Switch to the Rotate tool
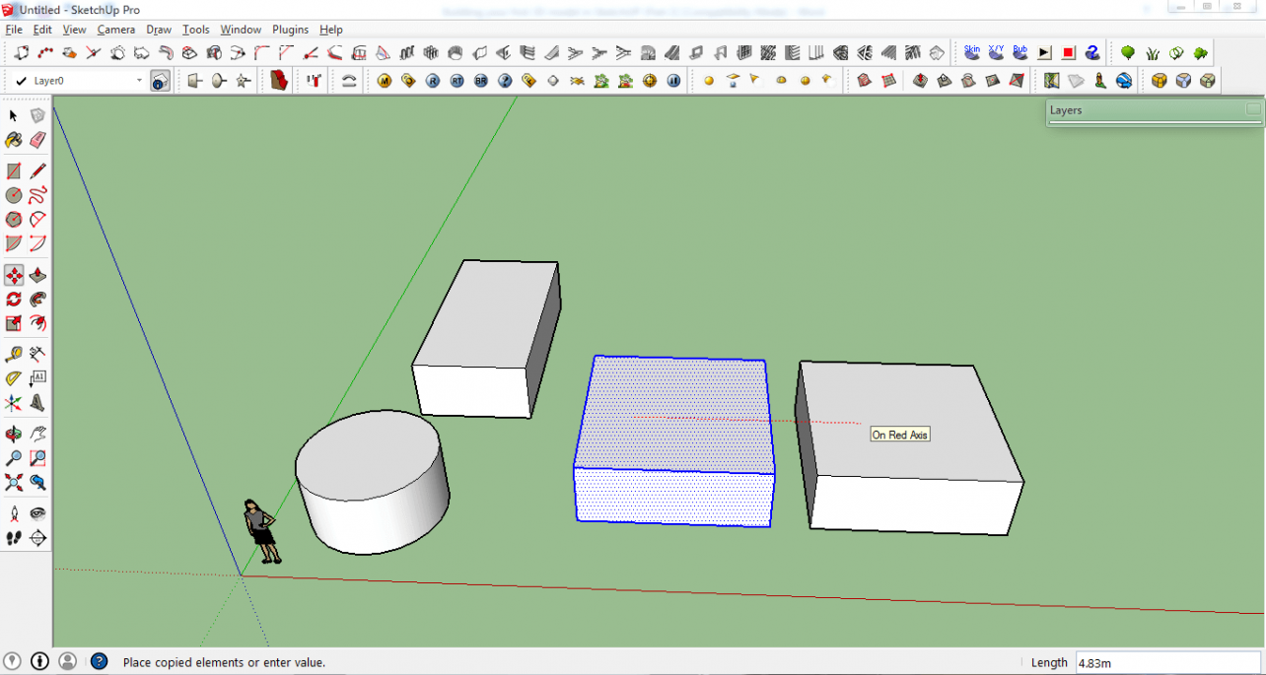Viewport: 1266px width, 675px height. (13, 300)
